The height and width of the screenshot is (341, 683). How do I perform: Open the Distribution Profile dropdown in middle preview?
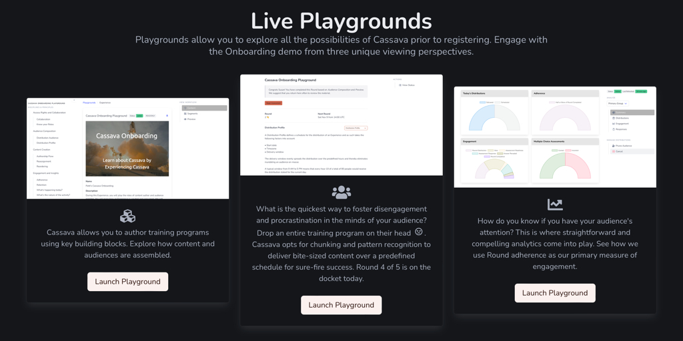[x=356, y=128]
